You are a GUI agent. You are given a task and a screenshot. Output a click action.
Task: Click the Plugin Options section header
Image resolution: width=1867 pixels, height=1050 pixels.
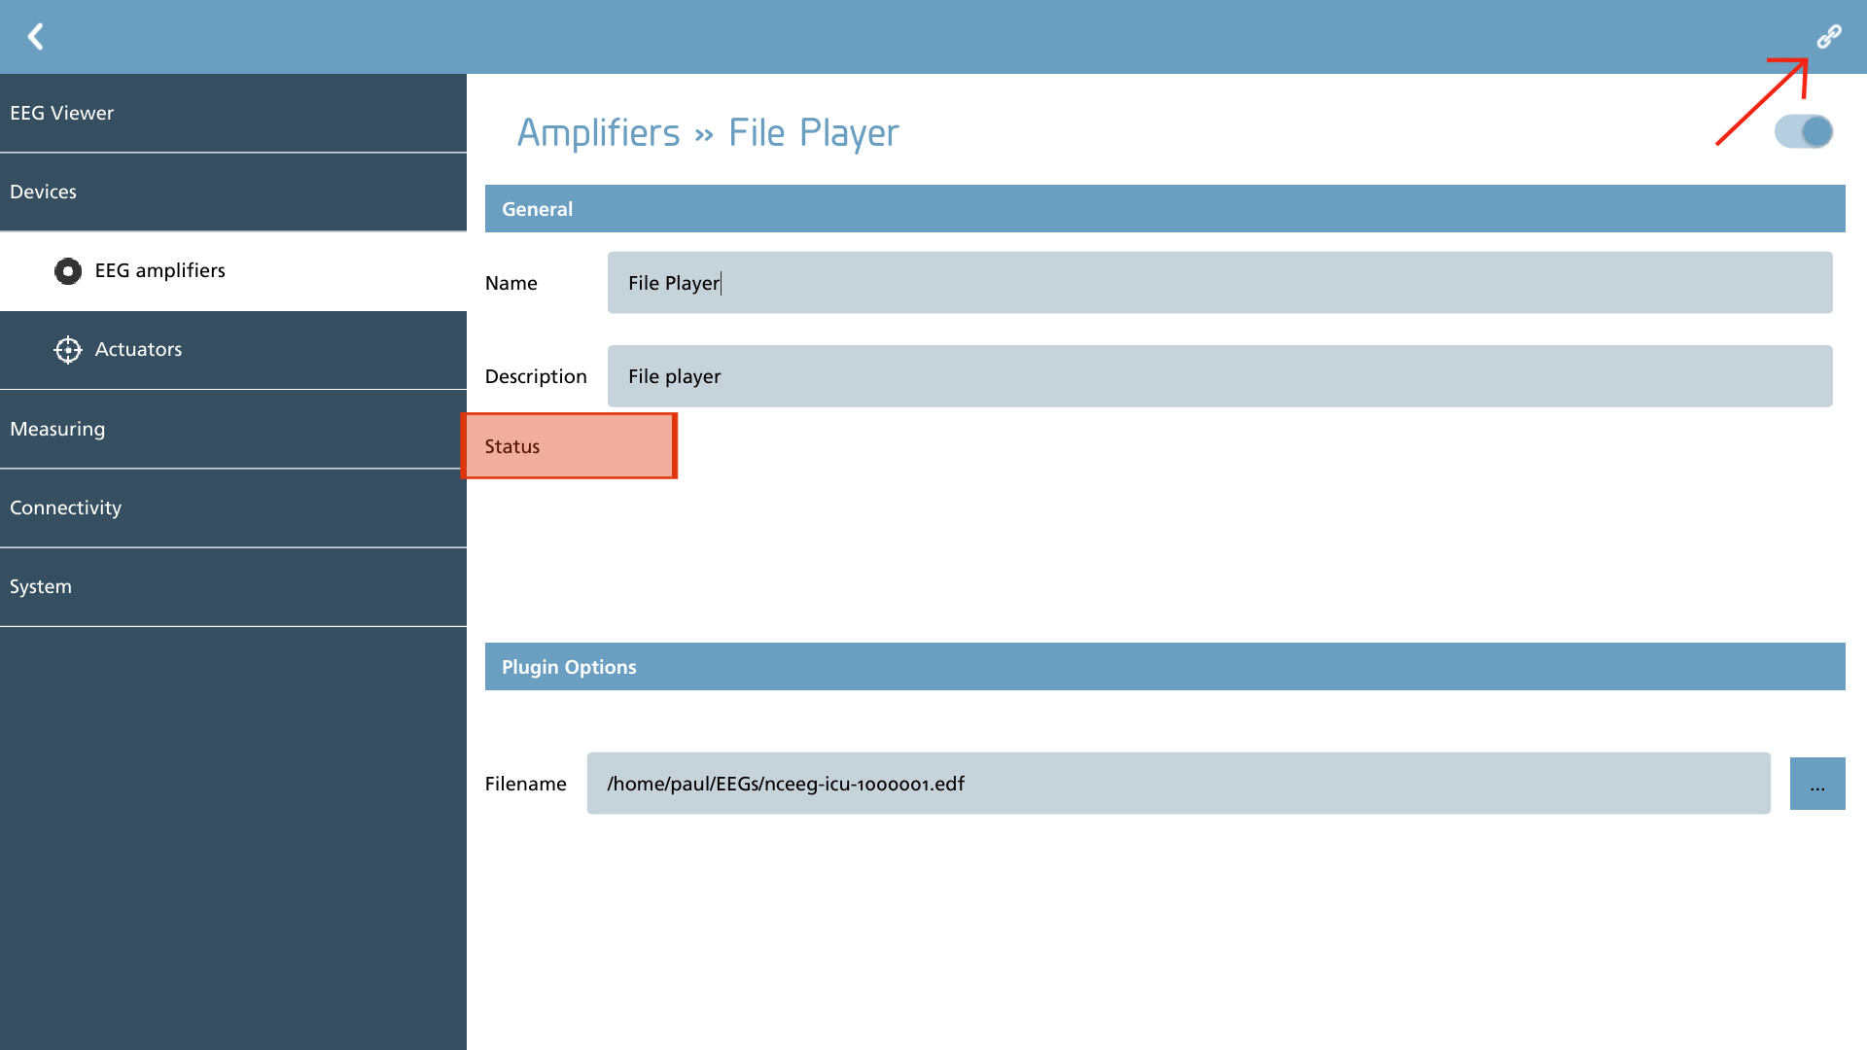1165,667
